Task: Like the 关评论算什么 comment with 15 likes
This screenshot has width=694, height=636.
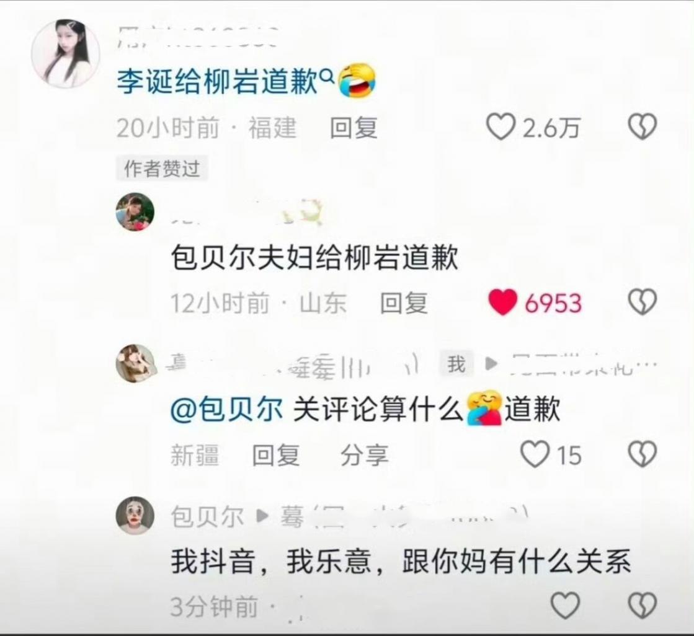Action: (x=535, y=454)
